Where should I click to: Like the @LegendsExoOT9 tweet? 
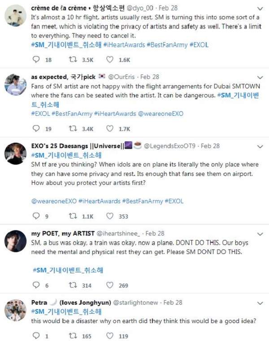[x=110, y=216]
